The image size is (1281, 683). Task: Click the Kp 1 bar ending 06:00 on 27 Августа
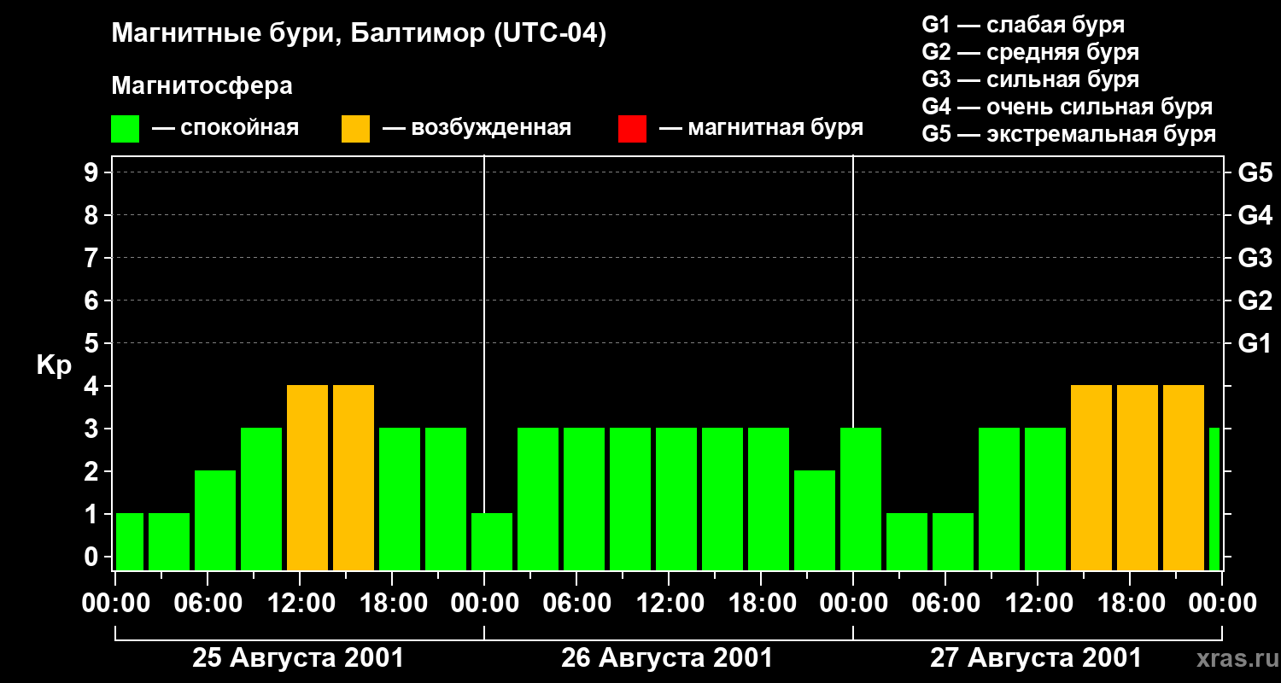[907, 542]
